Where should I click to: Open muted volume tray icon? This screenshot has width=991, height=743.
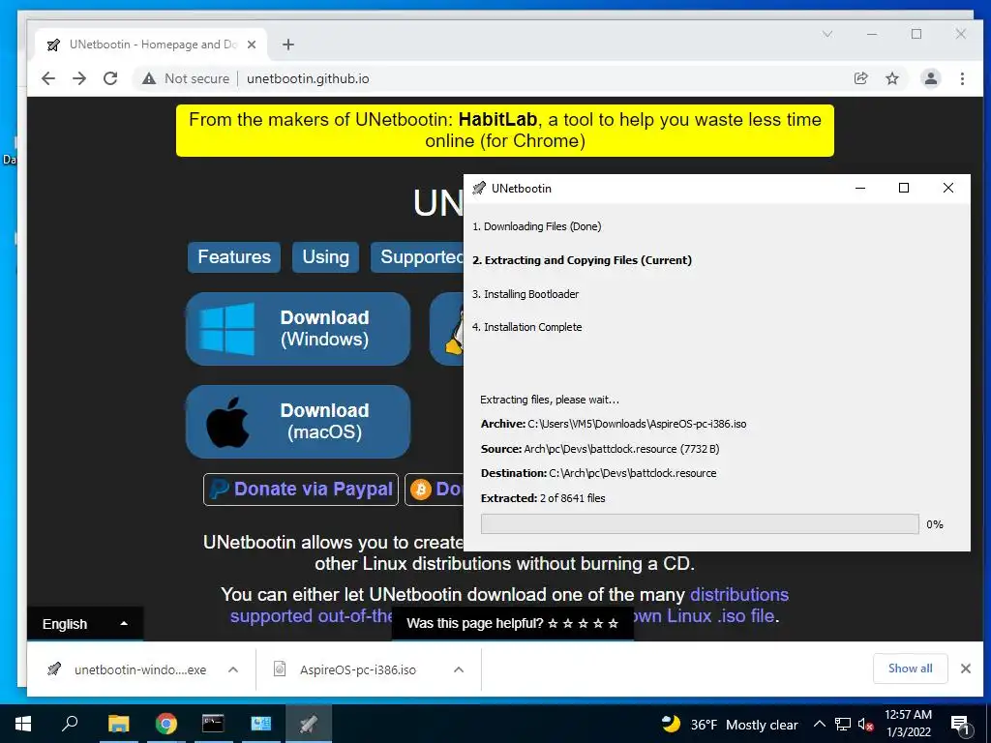[865, 724]
